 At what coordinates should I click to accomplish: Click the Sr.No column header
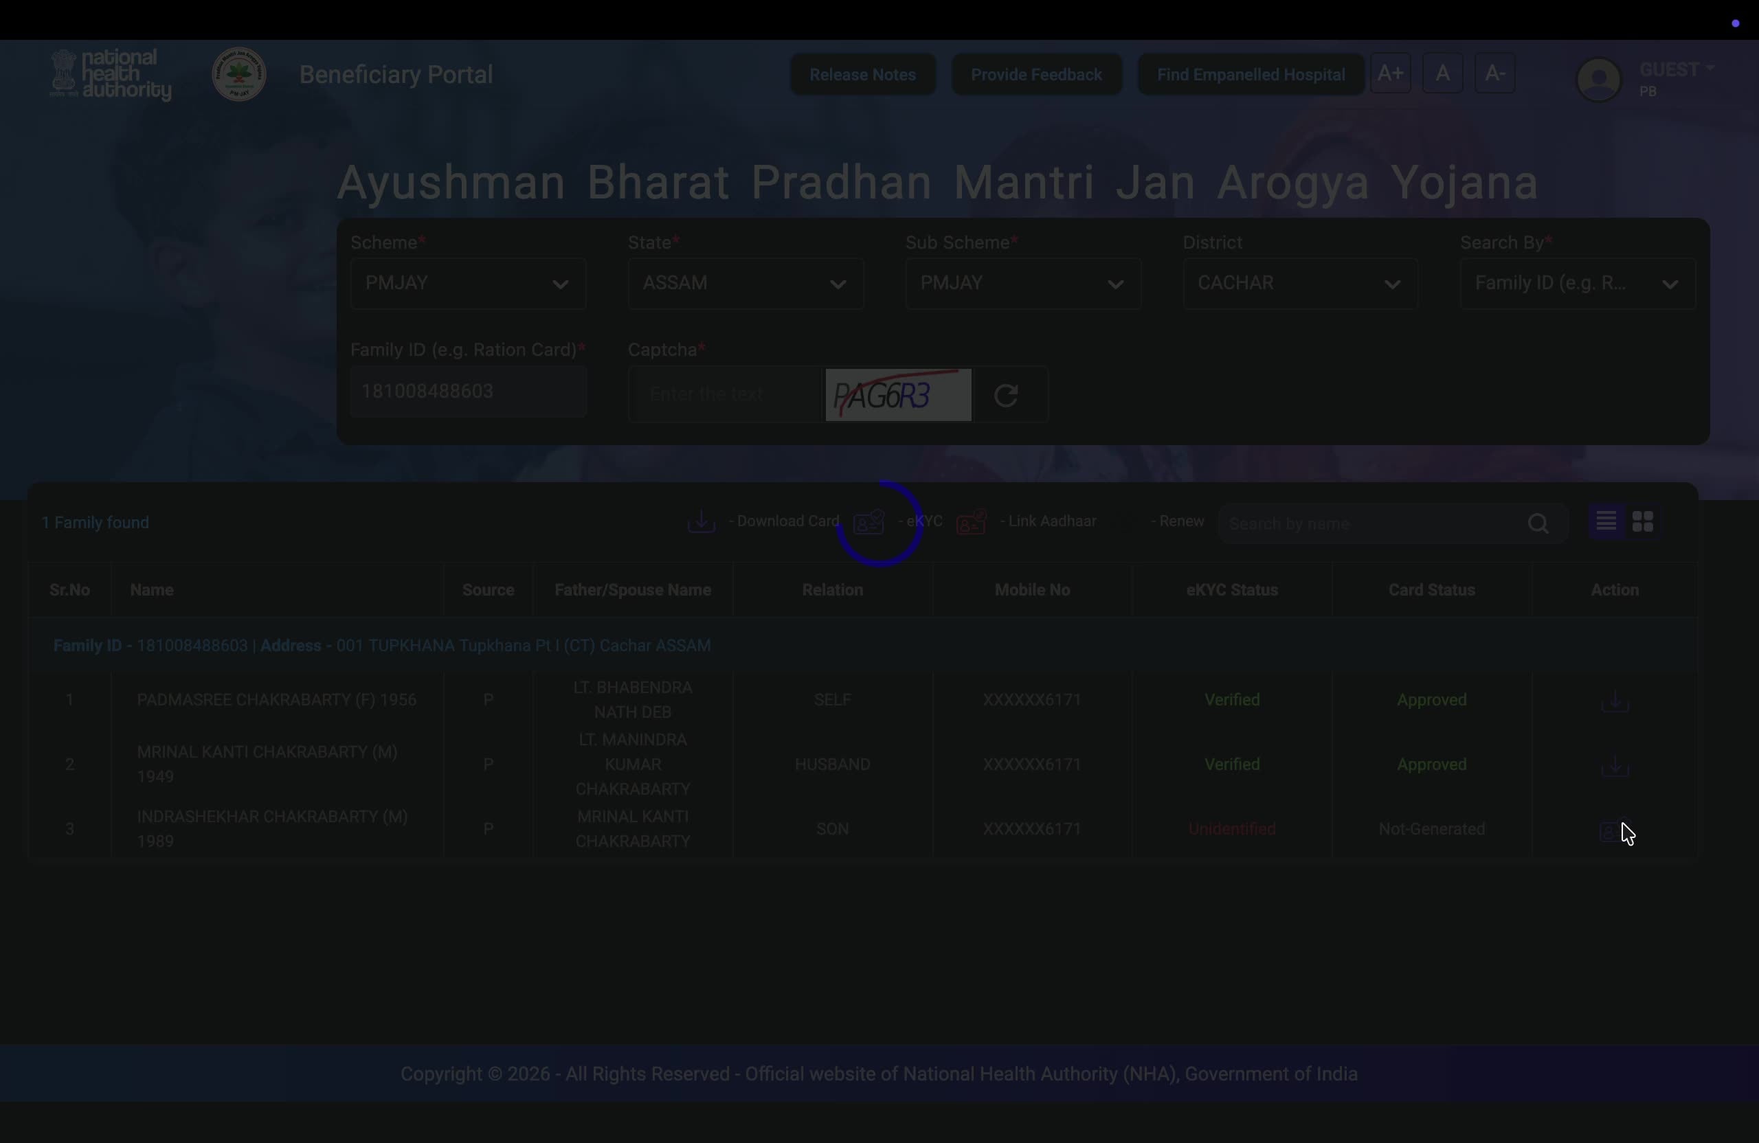tap(69, 590)
